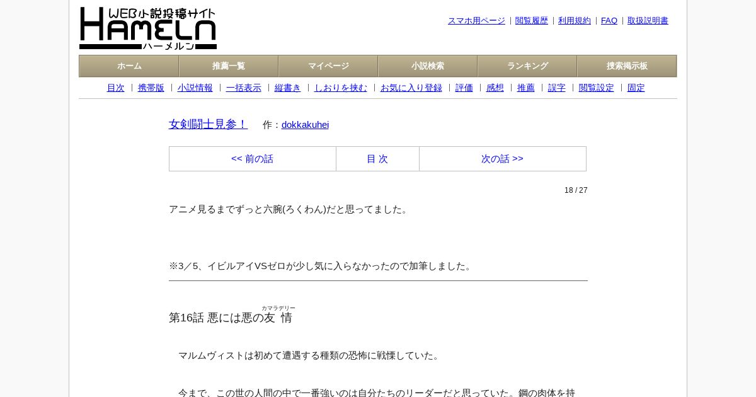Switch to 携帯版 view
This screenshot has height=397, width=756.
[151, 88]
